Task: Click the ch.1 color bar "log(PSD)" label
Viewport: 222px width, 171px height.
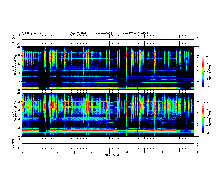Action: pyautogui.click(x=210, y=73)
